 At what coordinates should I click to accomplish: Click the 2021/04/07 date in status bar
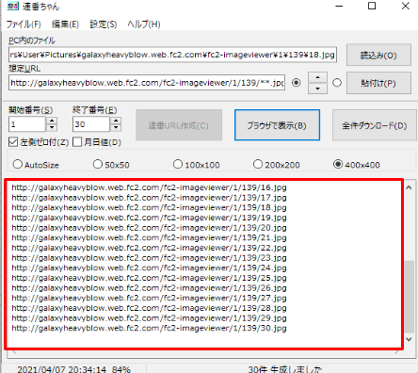click(40, 369)
